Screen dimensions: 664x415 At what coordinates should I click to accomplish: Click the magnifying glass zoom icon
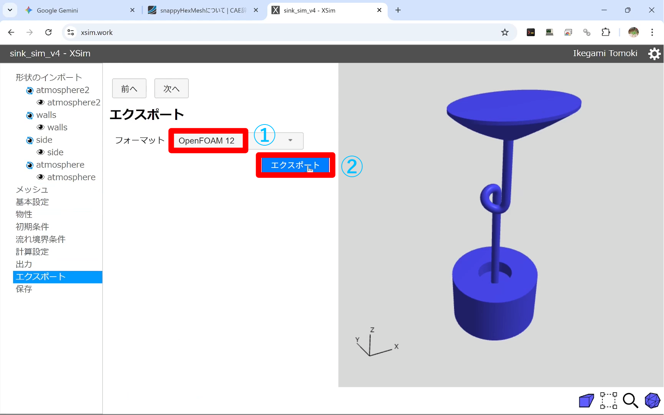[630, 400]
